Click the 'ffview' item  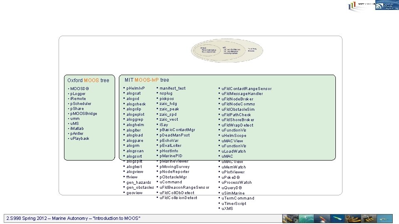coord(132,177)
